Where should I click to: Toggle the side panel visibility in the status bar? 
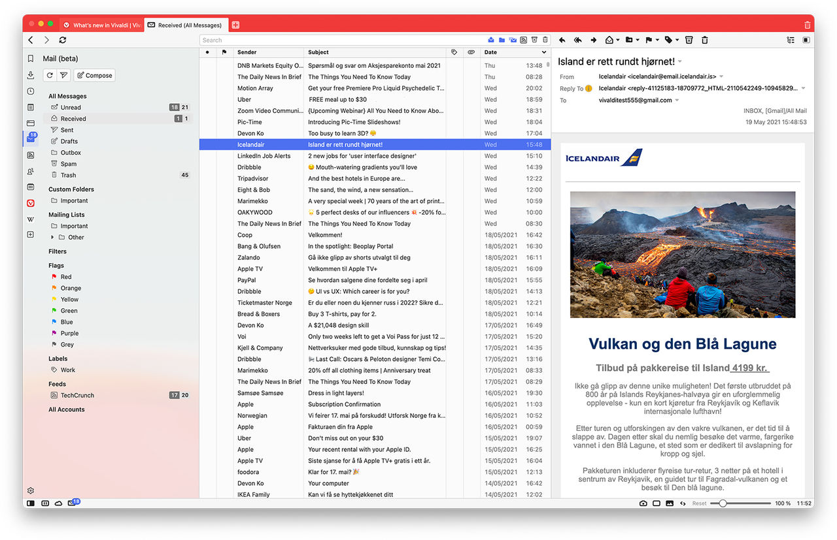31,503
